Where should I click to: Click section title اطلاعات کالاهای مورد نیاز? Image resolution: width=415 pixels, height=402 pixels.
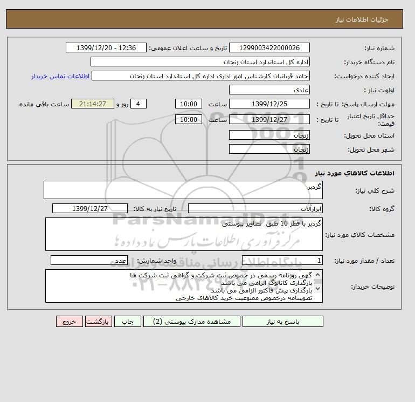[x=355, y=173]
